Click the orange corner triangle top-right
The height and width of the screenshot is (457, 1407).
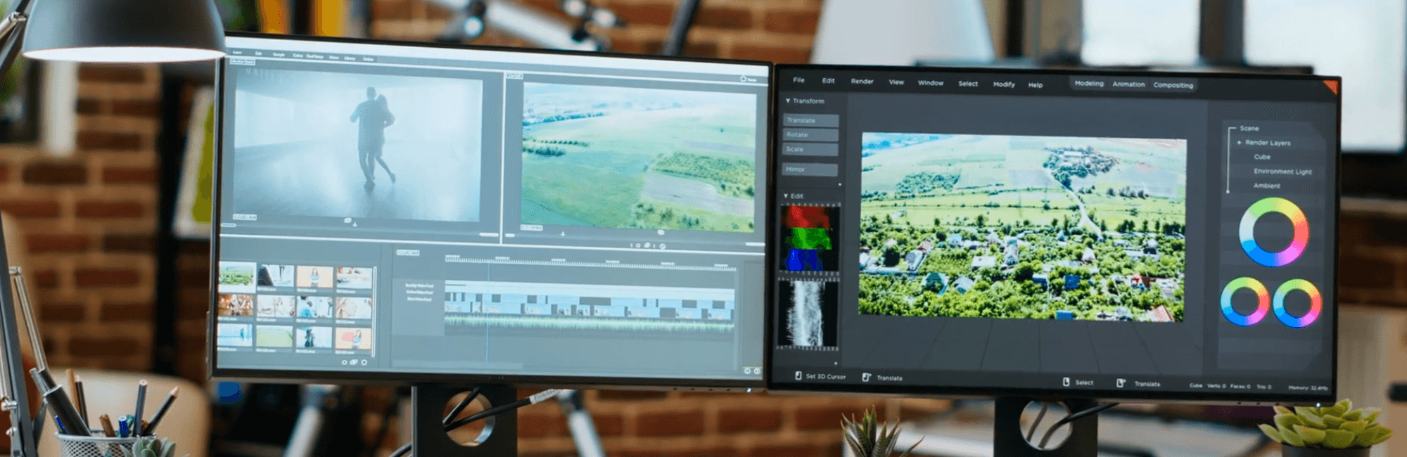click(x=1330, y=85)
